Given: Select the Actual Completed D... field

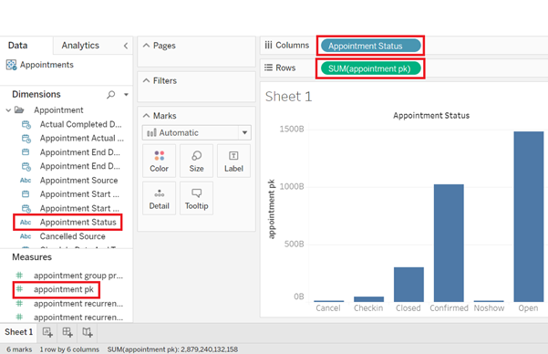Looking at the screenshot, I should (x=81, y=124).
